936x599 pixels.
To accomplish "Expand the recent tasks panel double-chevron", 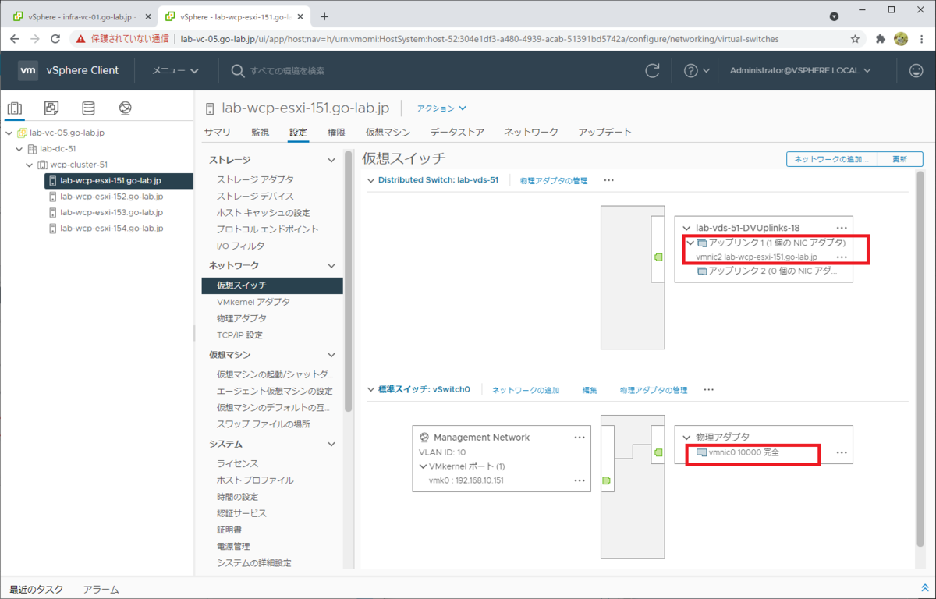I will 925,587.
